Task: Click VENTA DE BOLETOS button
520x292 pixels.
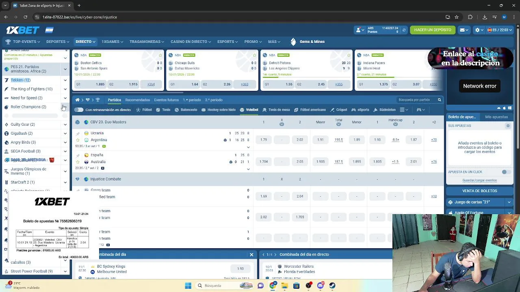Action: (479, 191)
